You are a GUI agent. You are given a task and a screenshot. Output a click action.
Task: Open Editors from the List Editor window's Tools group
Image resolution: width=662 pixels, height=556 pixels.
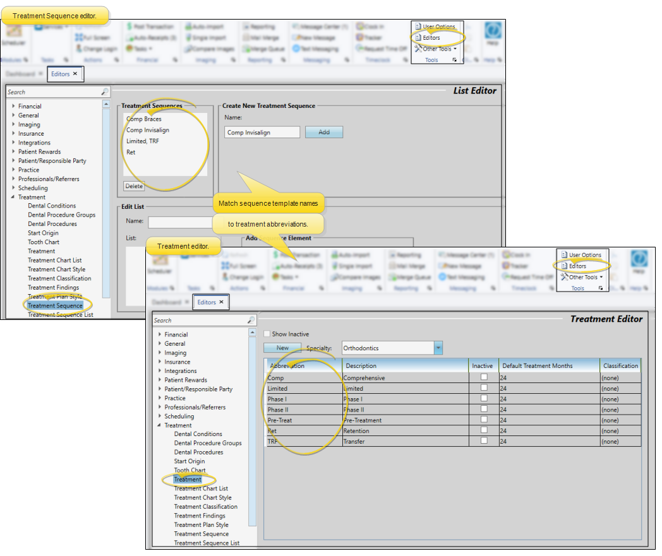coord(431,38)
